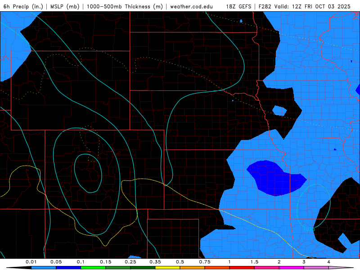Click the '0.01' legend value

pos(31,262)
